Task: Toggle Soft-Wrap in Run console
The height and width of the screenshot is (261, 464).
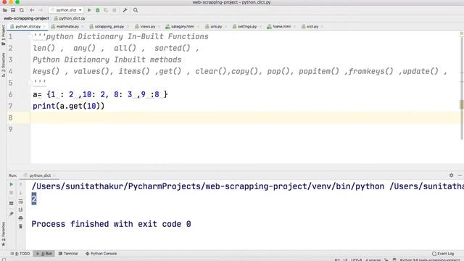Action: coord(21,202)
